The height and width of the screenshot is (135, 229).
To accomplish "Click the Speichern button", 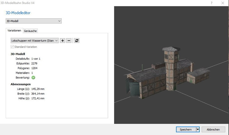I will [186, 130].
